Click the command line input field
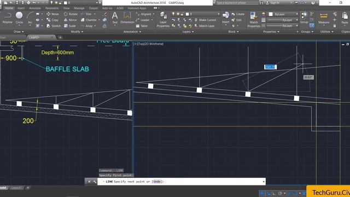350x197 pixels. pos(181,182)
